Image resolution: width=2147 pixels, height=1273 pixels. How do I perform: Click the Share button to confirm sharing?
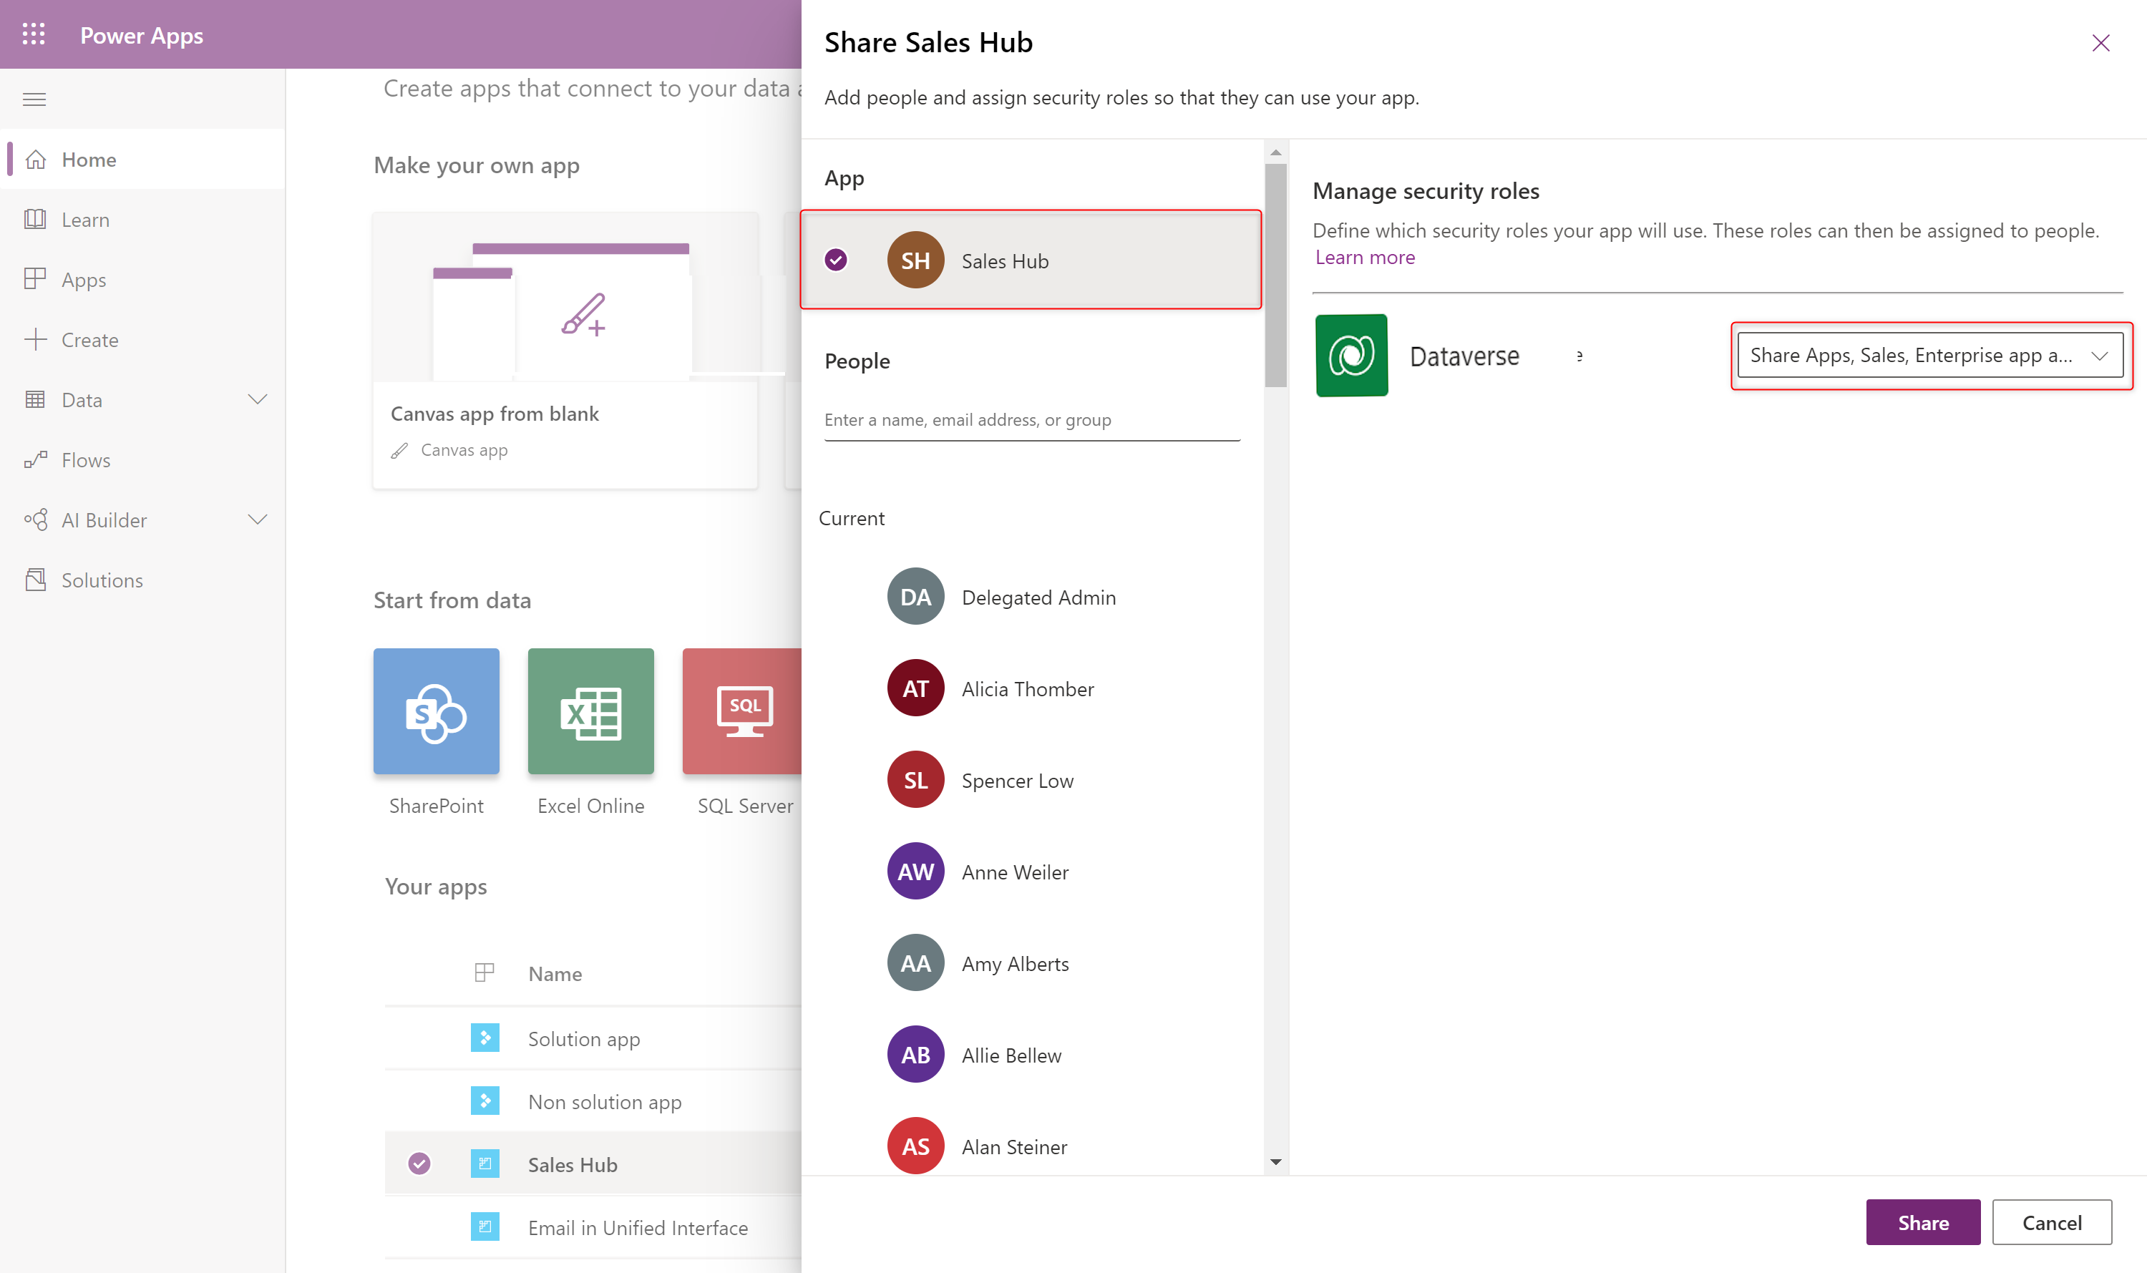tap(1924, 1223)
